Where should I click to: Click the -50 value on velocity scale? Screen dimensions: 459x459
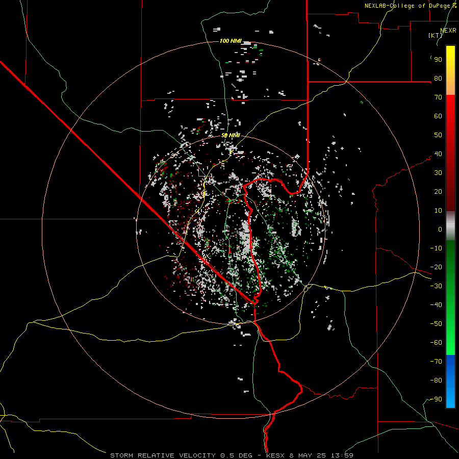[436, 324]
